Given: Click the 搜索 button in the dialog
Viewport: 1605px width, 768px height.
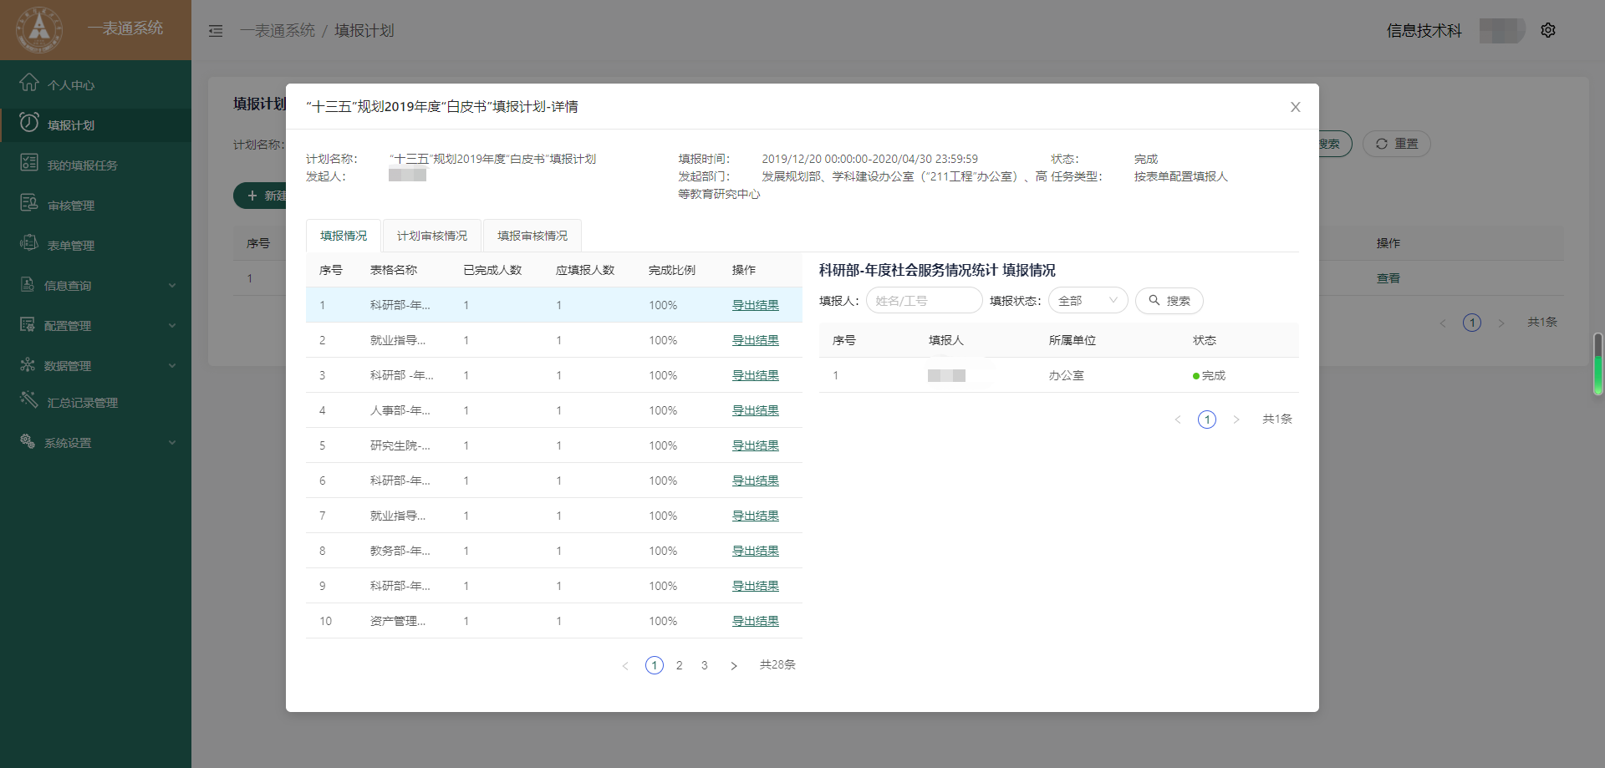Looking at the screenshot, I should (1169, 301).
